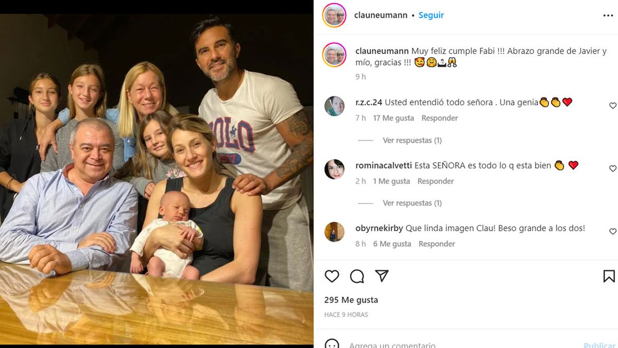Like rominacalvetti's comment
Viewport: 618px width, 348px height.
[613, 169]
